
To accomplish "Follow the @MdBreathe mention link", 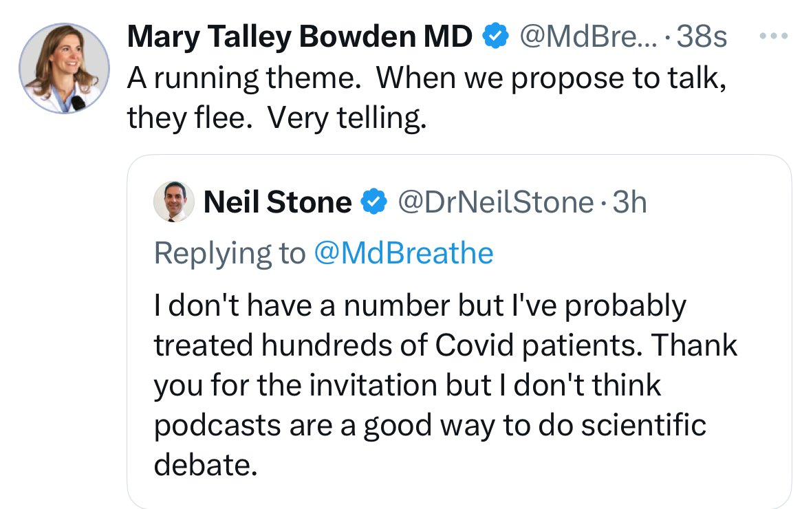I will click(404, 252).
